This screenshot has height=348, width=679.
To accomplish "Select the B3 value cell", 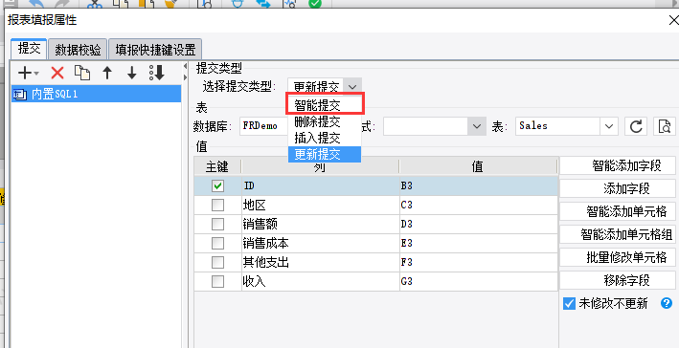I will (479, 185).
